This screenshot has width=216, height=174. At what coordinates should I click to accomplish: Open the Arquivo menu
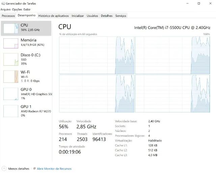(x=5, y=9)
